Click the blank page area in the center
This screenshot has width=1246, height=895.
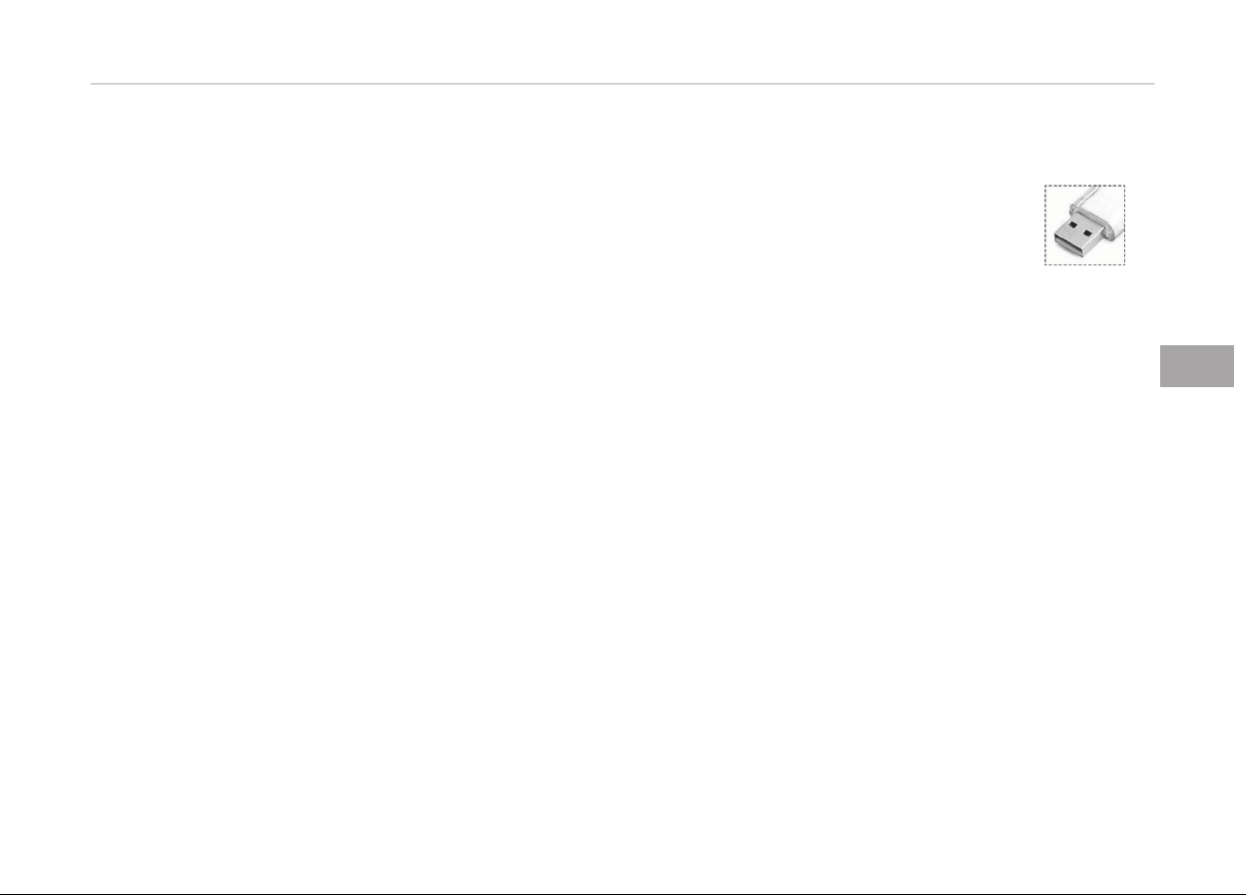(x=599, y=499)
